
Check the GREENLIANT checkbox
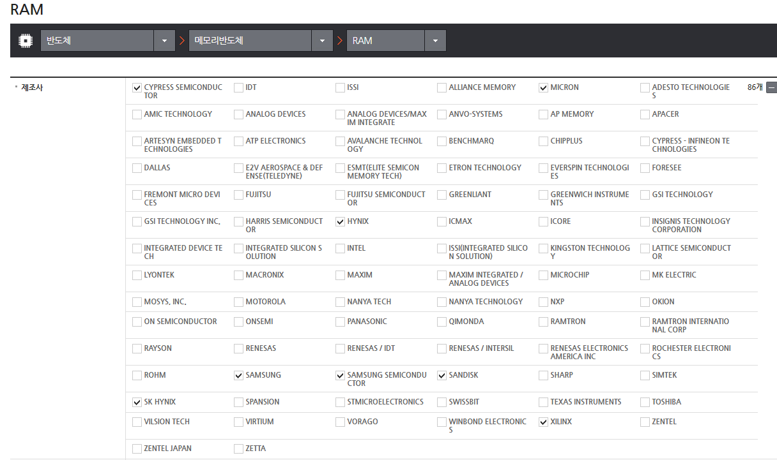click(442, 195)
